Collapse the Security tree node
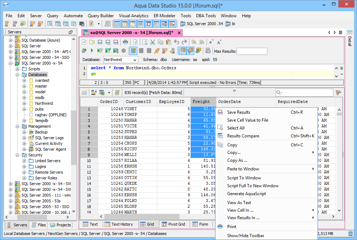Image resolution: width=357 pixels, height=240 pixels. 17,155
